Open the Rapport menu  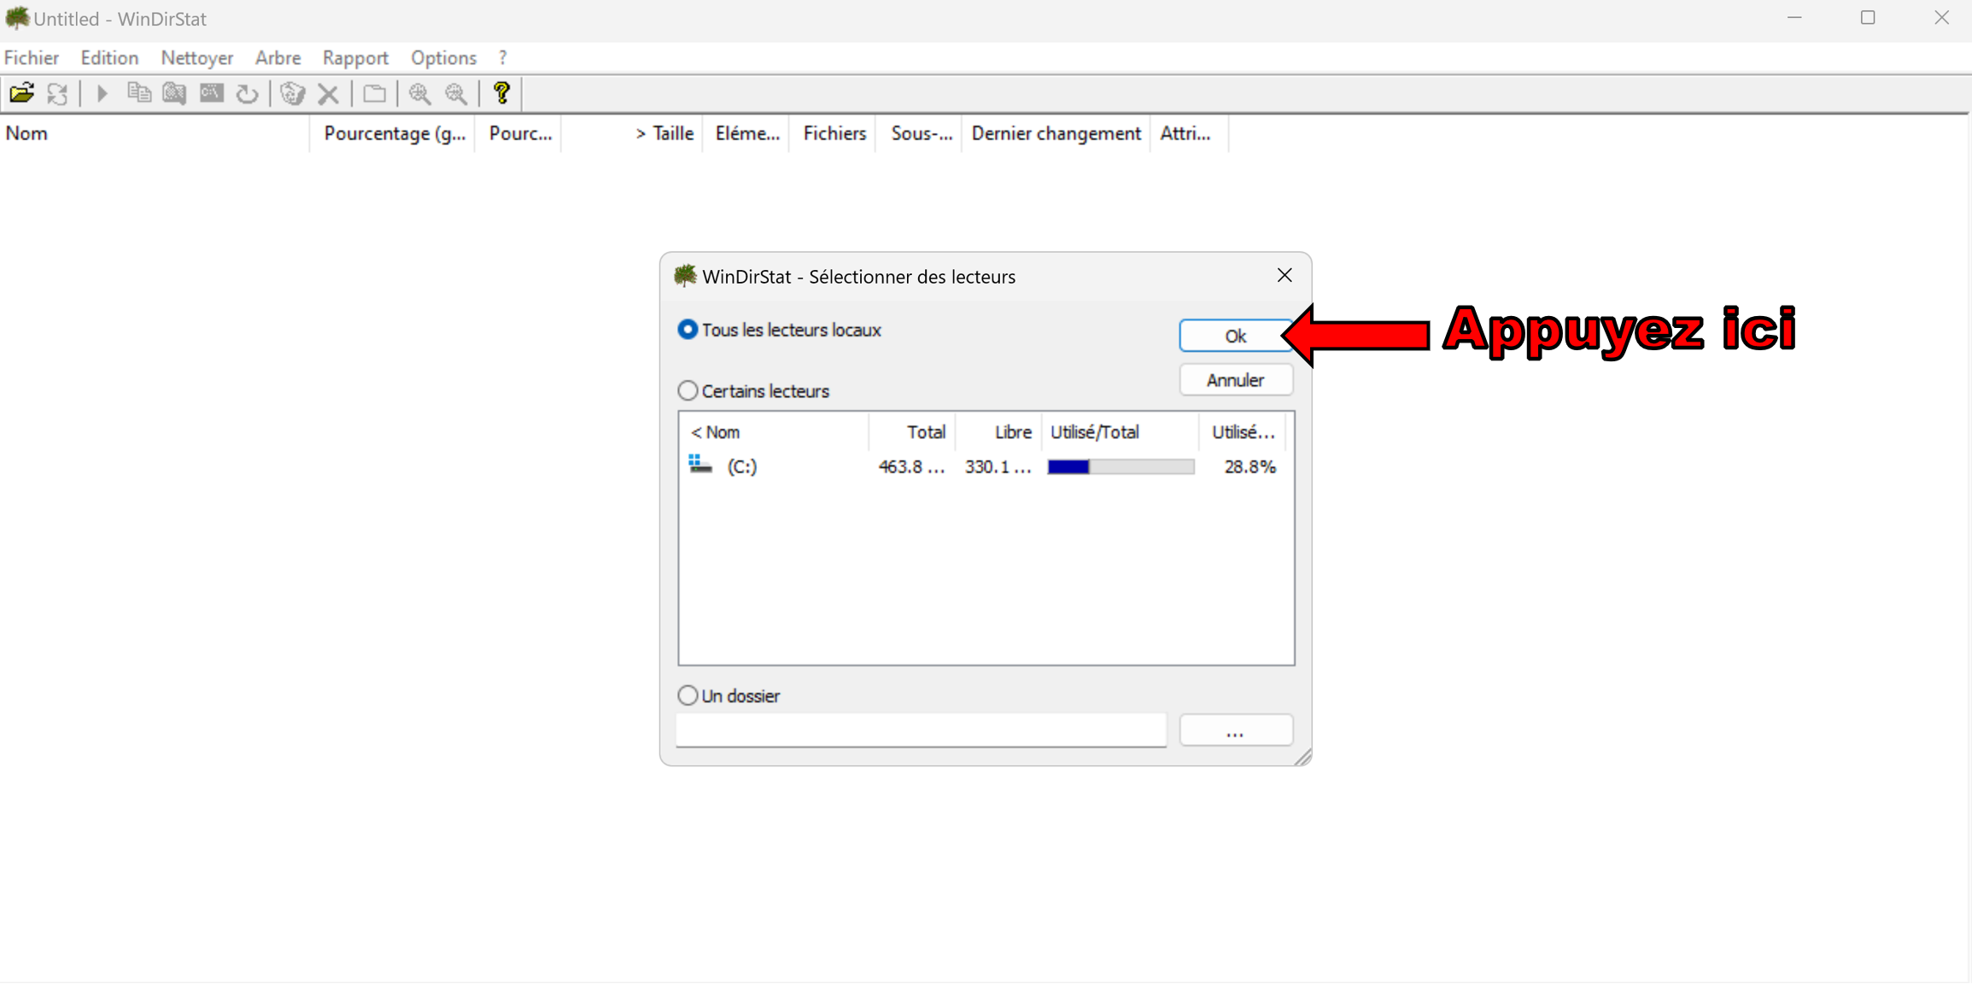355,57
